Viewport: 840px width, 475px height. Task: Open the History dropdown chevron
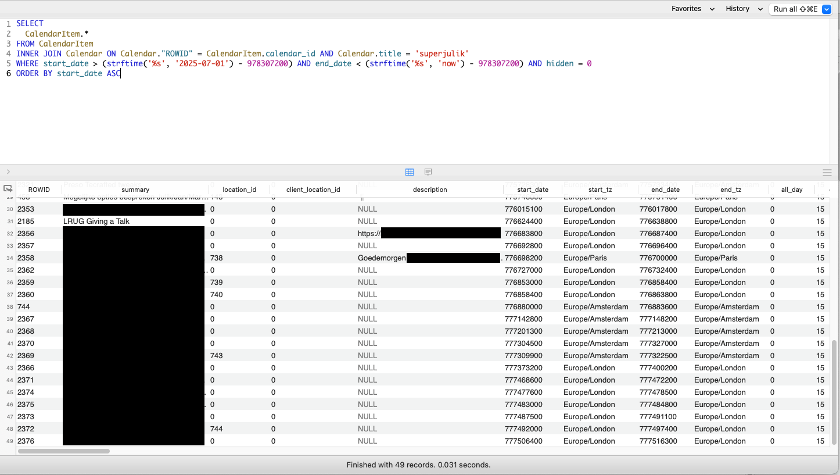pos(760,9)
